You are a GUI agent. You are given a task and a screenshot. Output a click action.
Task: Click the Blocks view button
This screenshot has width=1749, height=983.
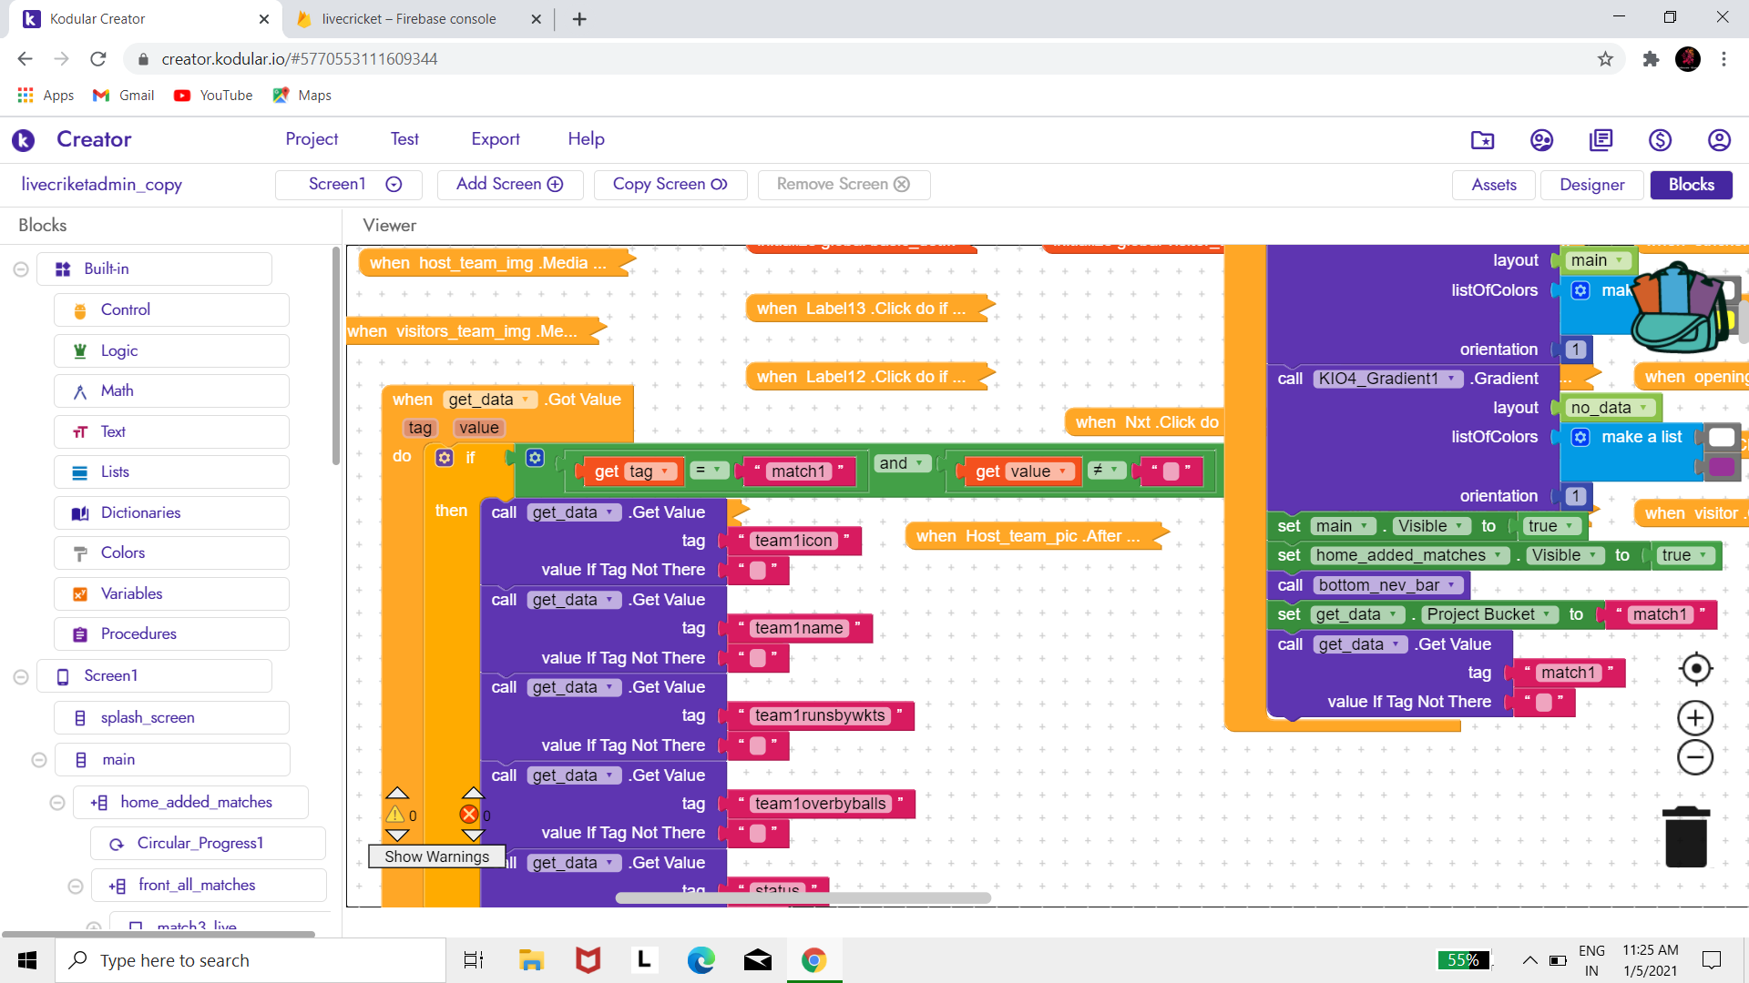pyautogui.click(x=1692, y=185)
